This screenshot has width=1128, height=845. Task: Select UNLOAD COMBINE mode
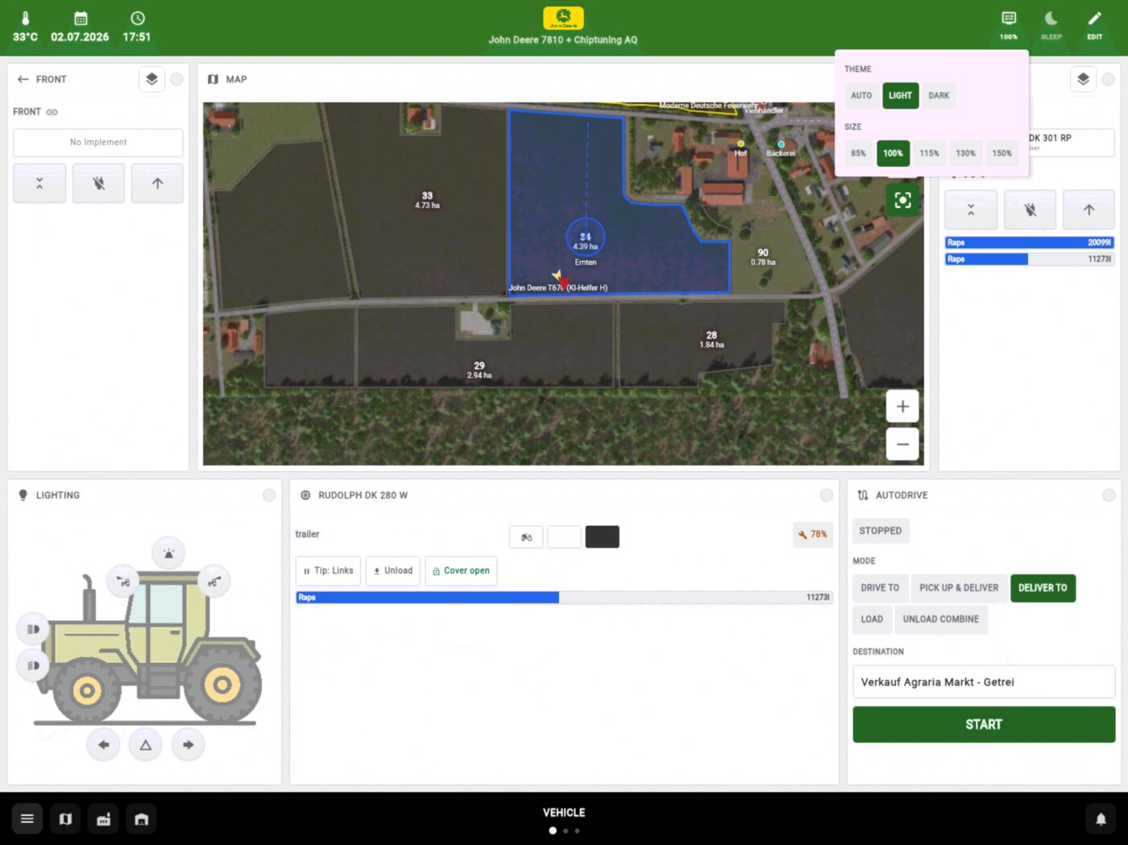click(941, 619)
